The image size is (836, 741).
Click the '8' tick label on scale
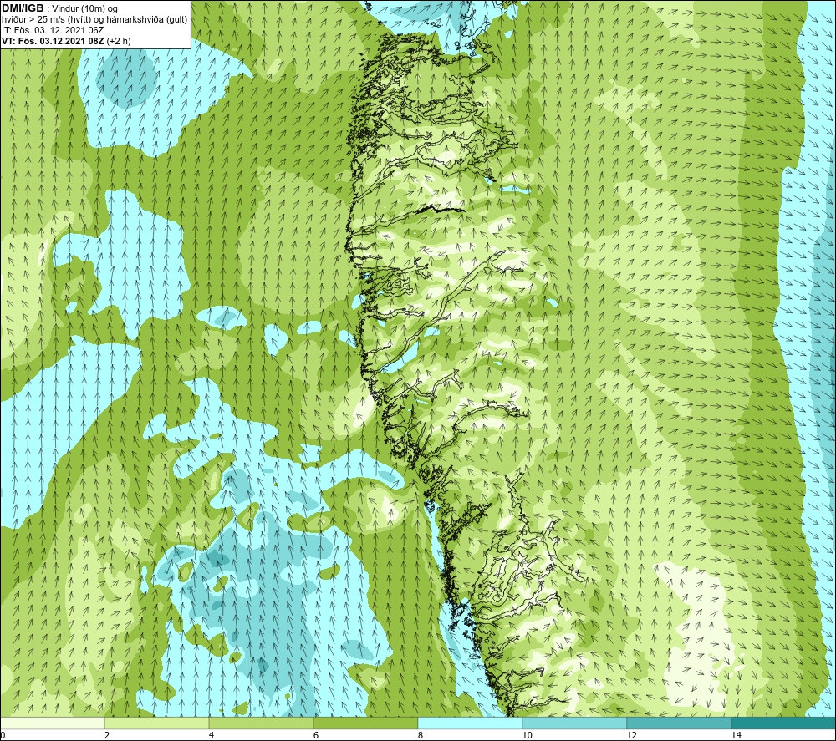[421, 736]
